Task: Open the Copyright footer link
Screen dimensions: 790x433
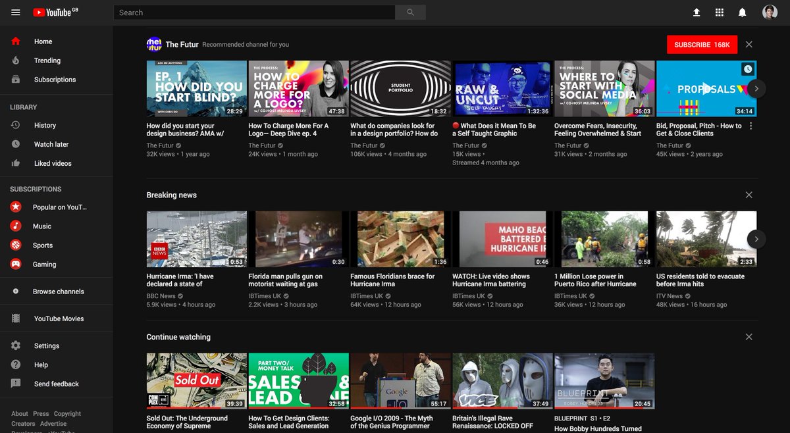Action: (67, 414)
